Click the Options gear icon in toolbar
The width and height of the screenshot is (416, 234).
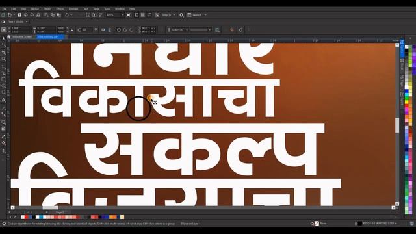click(x=181, y=15)
